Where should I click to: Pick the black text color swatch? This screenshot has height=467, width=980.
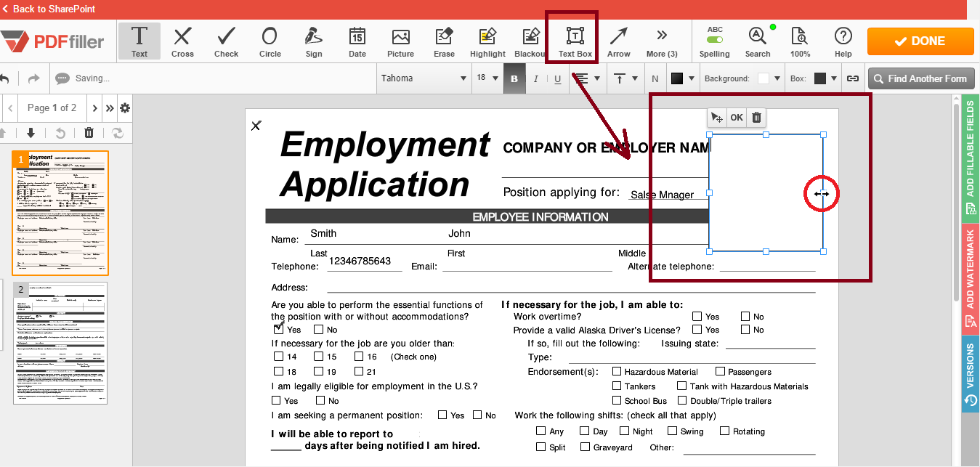(x=677, y=78)
